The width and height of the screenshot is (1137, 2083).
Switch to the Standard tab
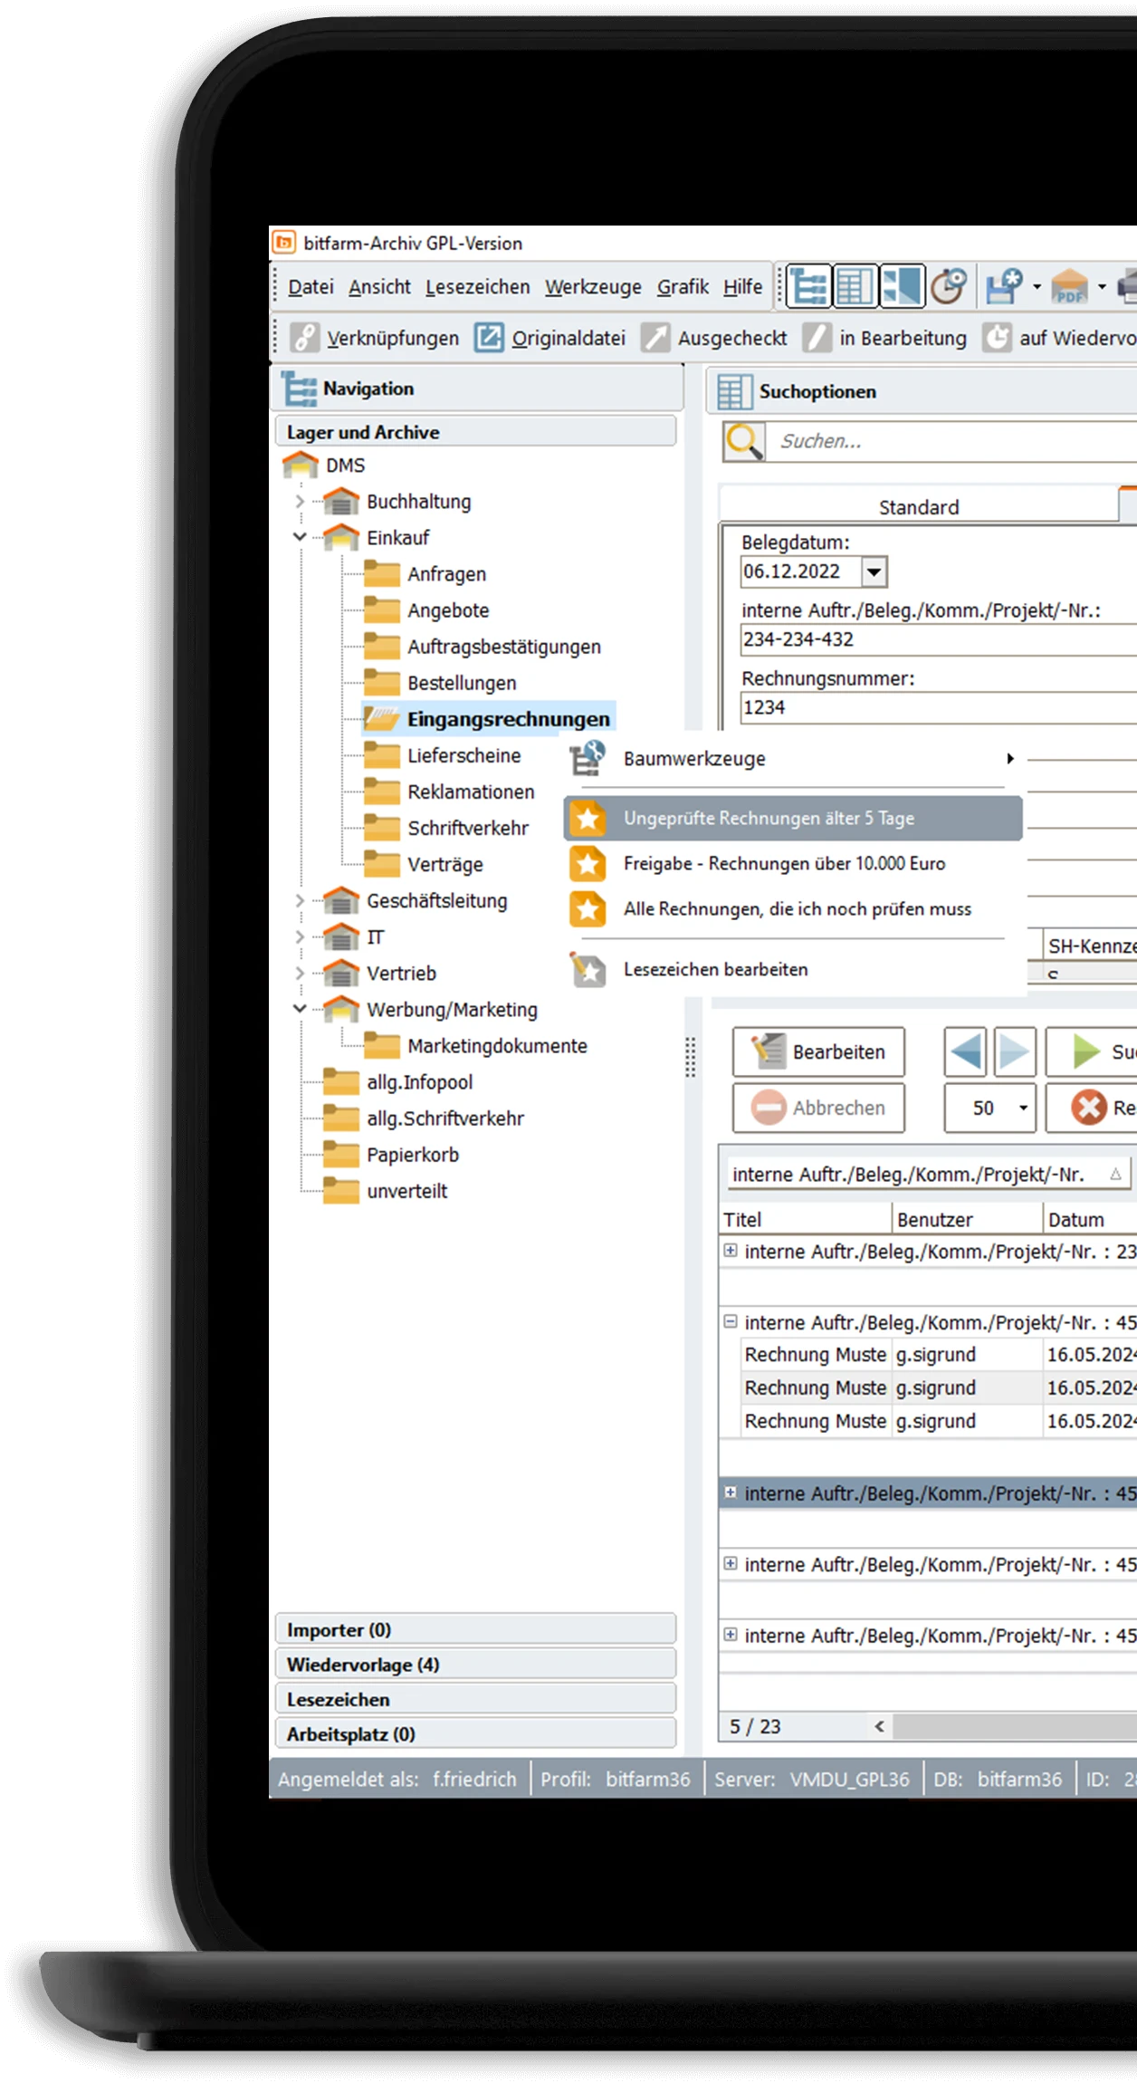[919, 506]
